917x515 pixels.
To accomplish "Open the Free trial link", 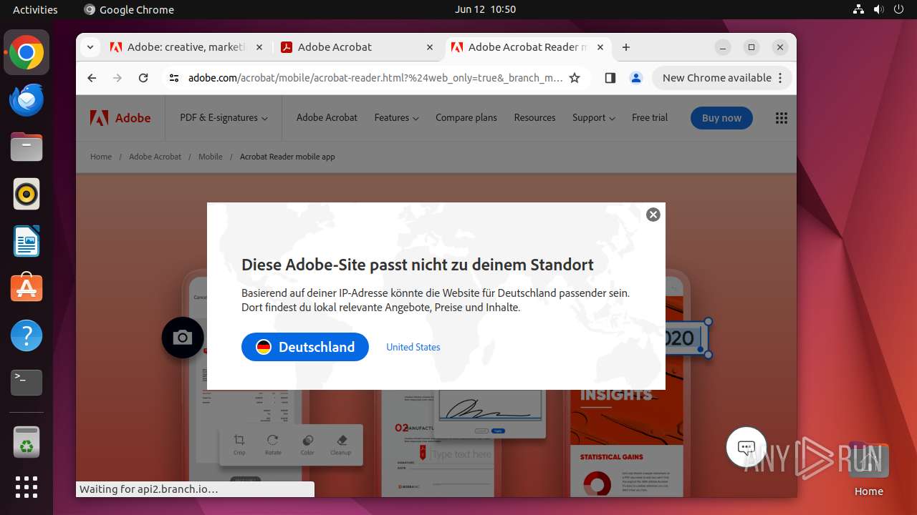I will (650, 118).
